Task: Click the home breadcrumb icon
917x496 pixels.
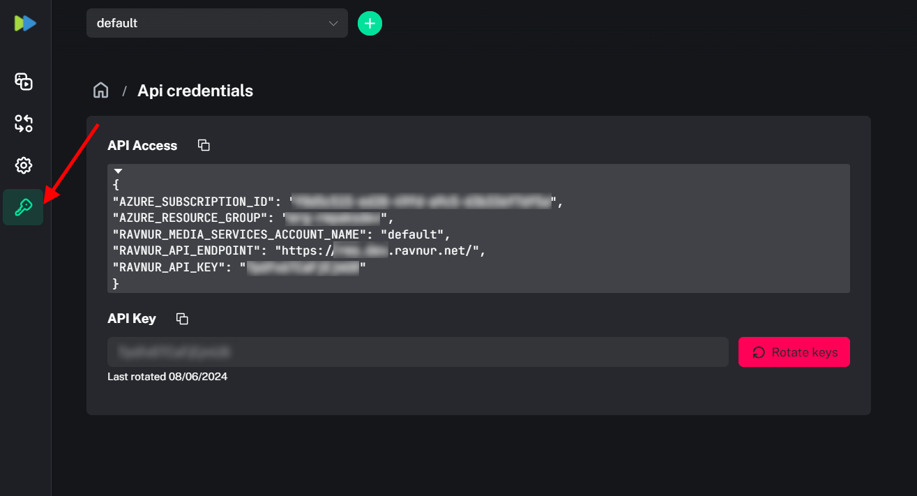Action: (100, 89)
